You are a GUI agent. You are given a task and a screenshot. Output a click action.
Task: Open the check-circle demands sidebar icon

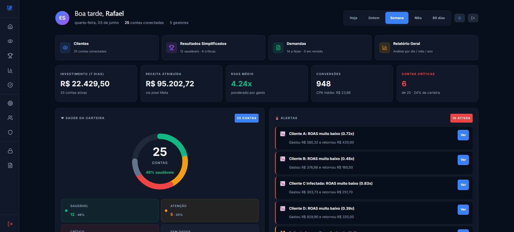[x=10, y=85]
